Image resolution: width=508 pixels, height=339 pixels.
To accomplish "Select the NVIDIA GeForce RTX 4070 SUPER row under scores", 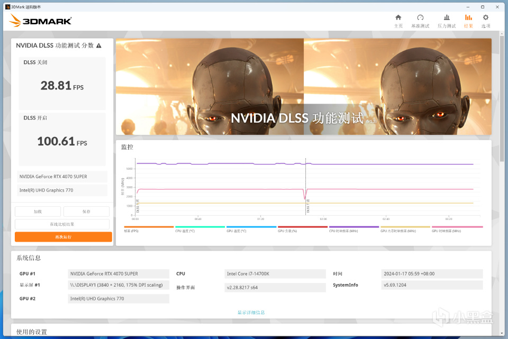I will point(62,177).
